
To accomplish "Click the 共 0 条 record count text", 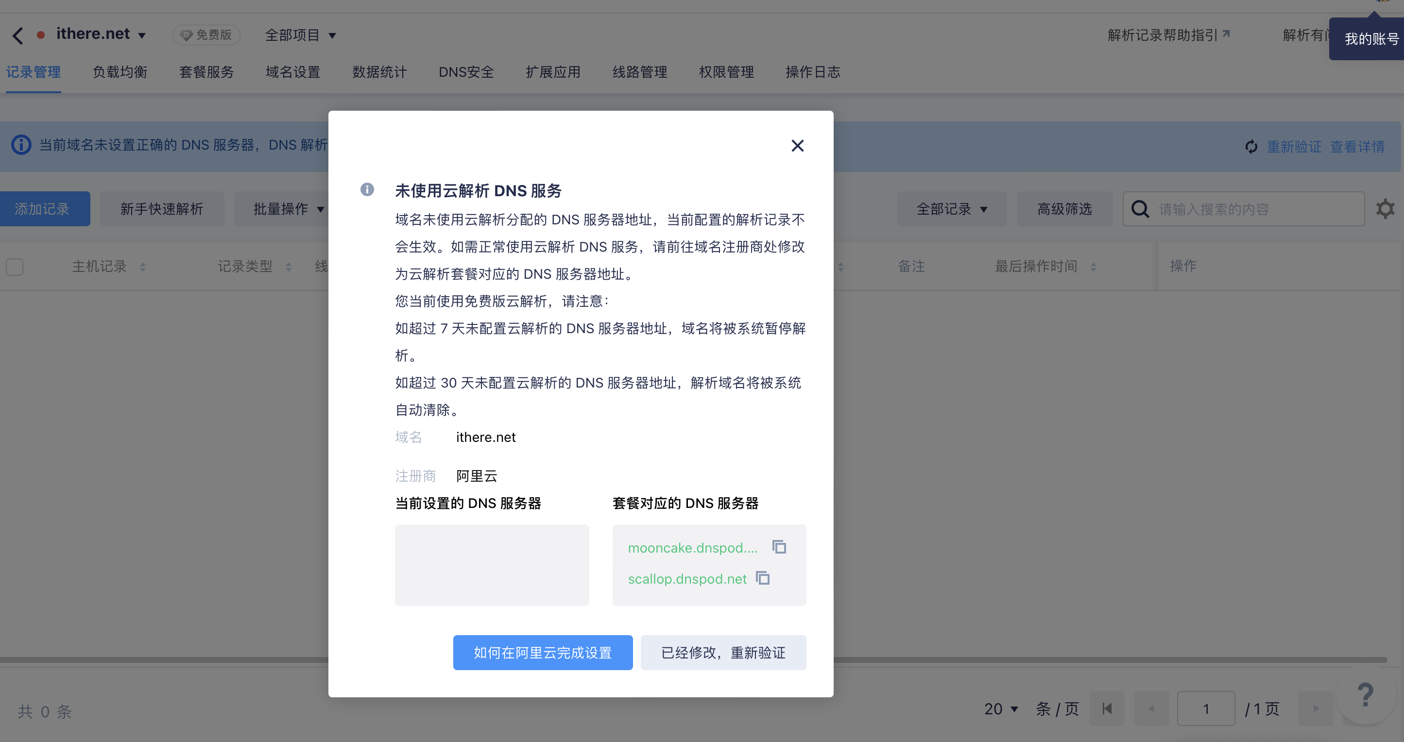I will (x=45, y=711).
